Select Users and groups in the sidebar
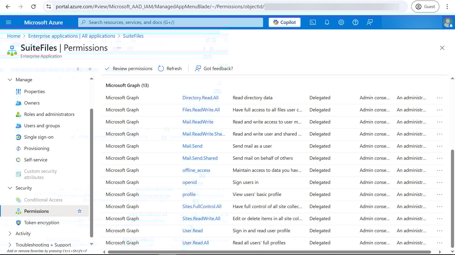The image size is (455, 255). coord(42,126)
